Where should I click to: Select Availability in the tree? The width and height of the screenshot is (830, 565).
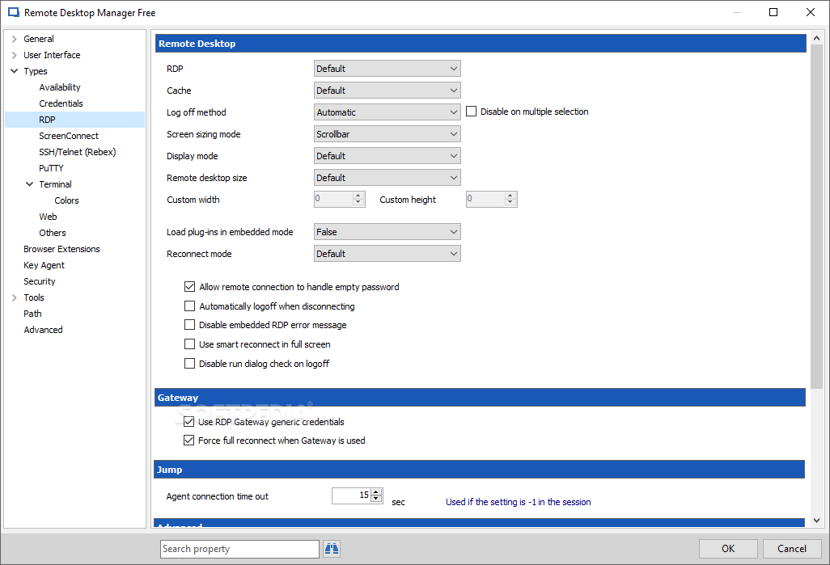click(60, 87)
